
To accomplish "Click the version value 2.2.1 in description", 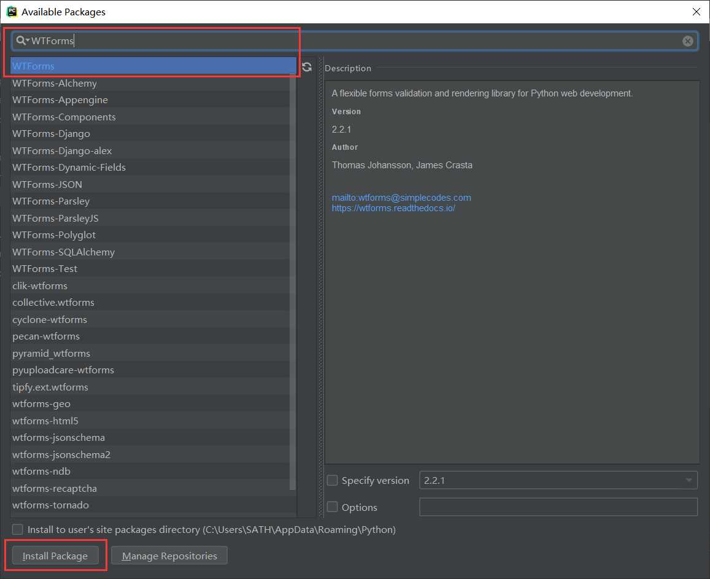I will [341, 130].
